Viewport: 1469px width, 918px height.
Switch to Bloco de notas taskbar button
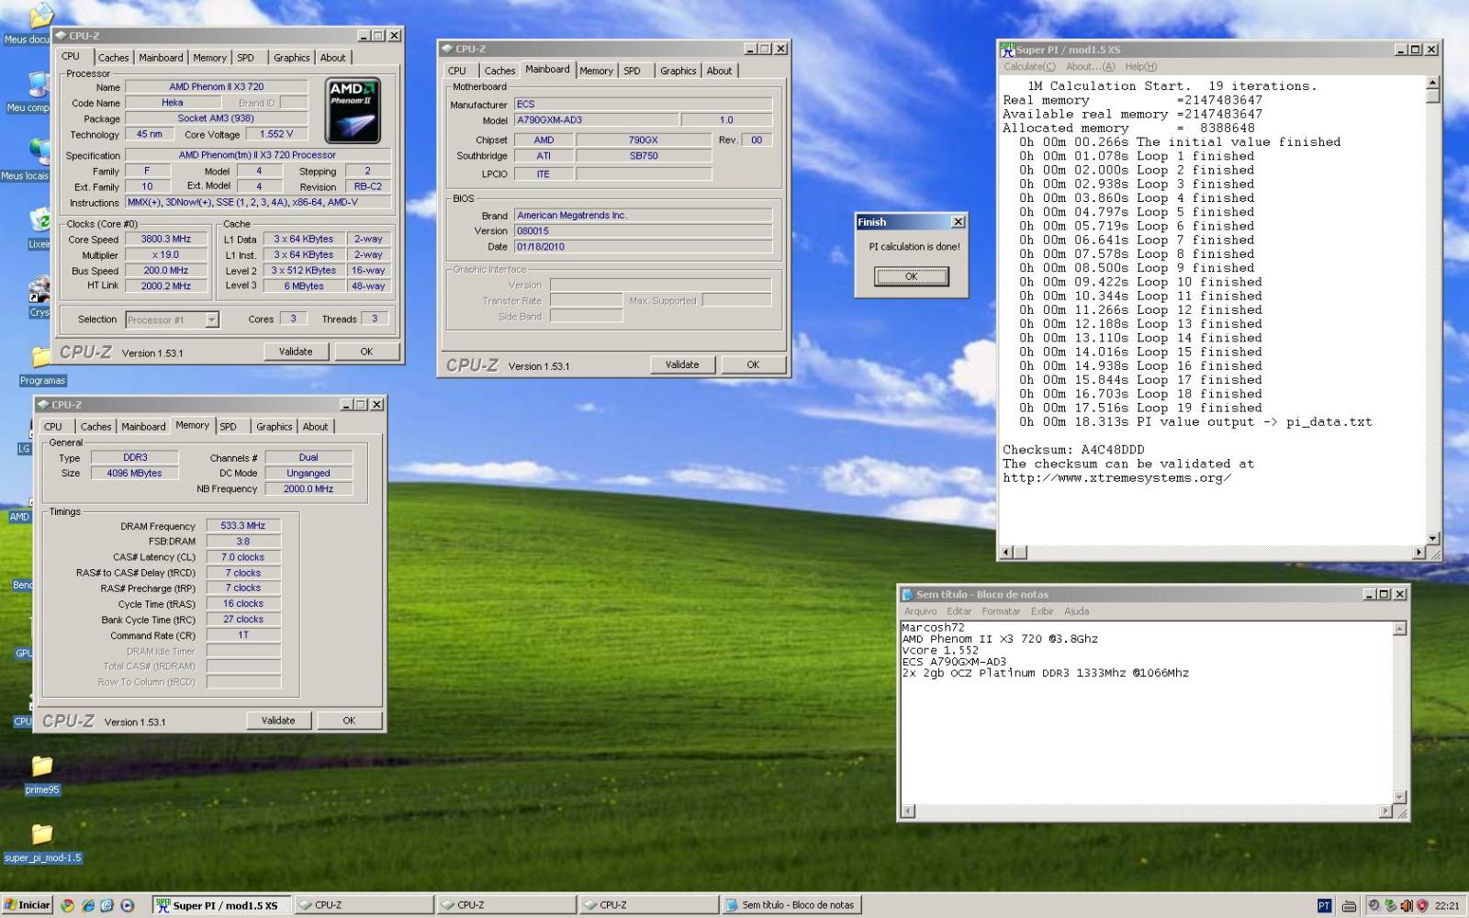point(791,905)
